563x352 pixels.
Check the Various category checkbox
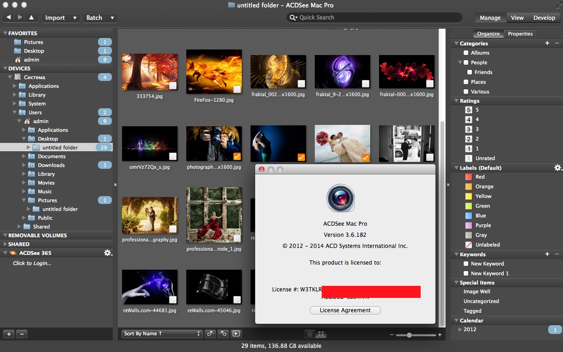[x=466, y=92]
